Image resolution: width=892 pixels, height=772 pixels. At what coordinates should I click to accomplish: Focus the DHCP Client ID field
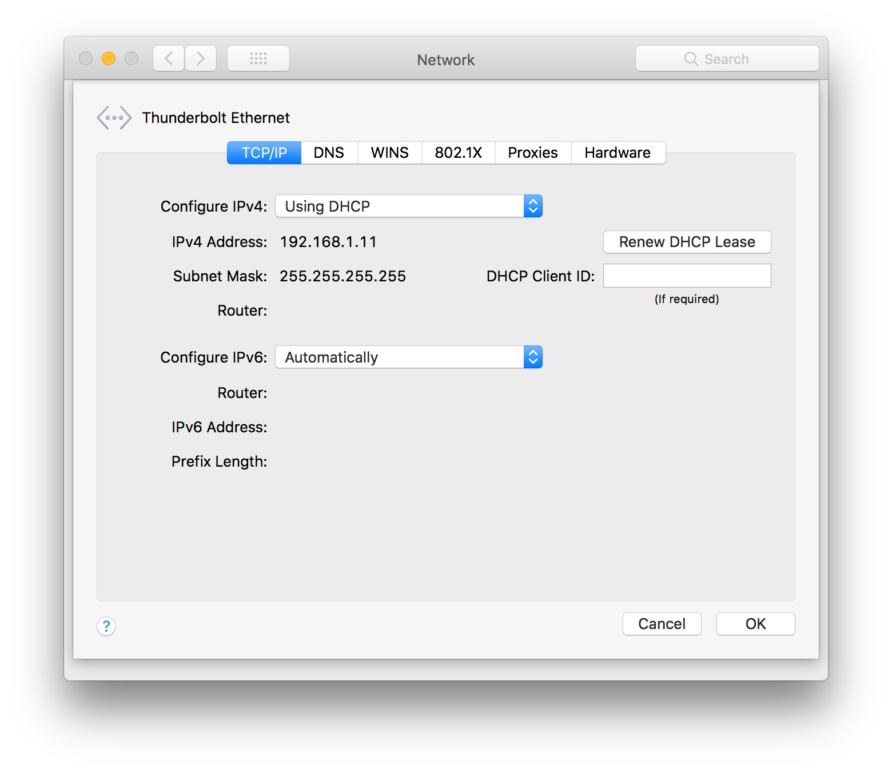(687, 276)
